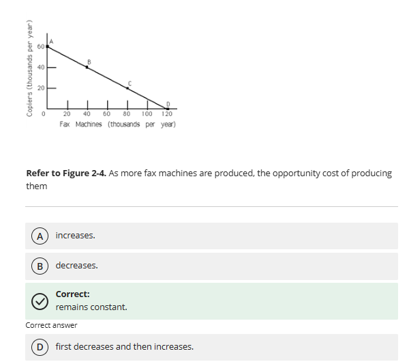Click point D on the horizontal axis
Viewport: 409px width, 362px height.
click(168, 109)
